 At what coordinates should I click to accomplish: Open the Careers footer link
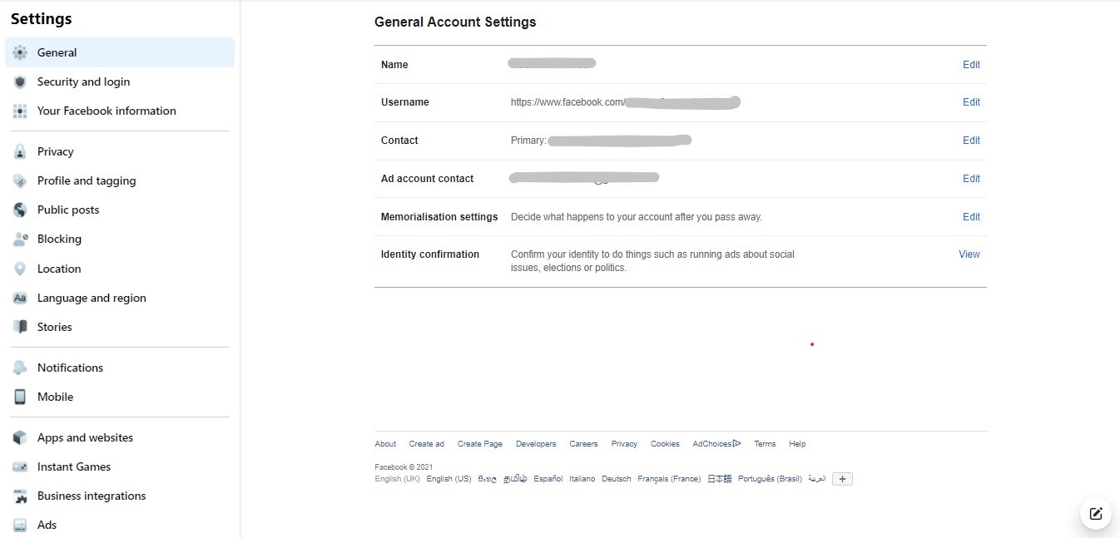coord(583,444)
